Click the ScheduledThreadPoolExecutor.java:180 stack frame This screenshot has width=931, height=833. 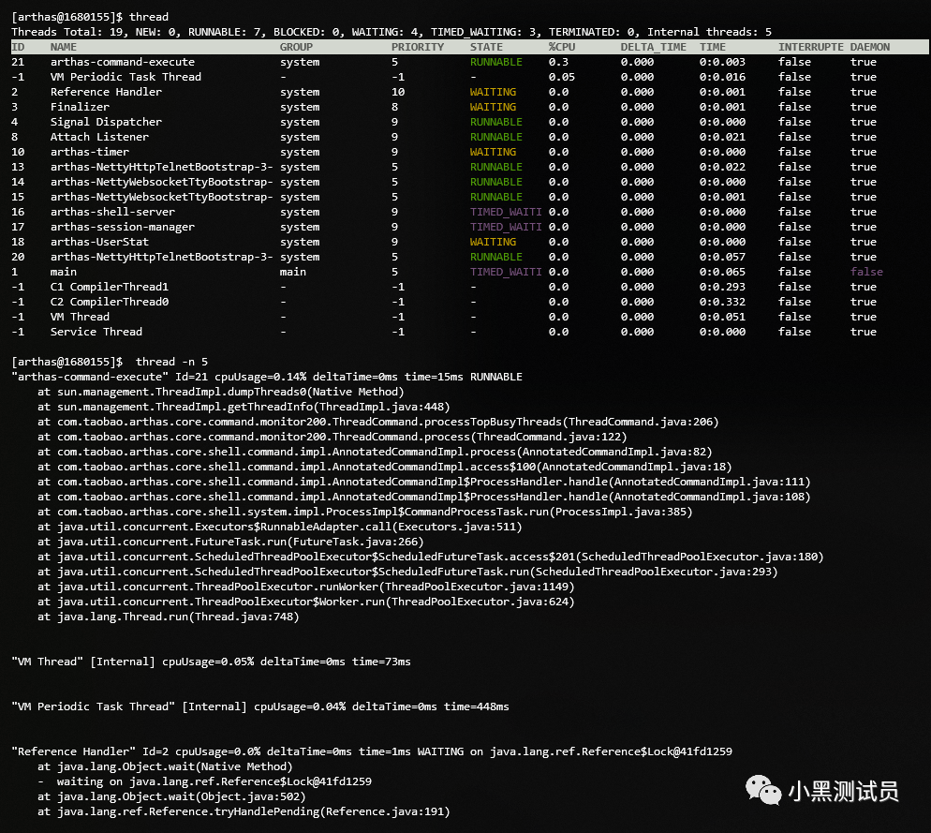tap(431, 557)
